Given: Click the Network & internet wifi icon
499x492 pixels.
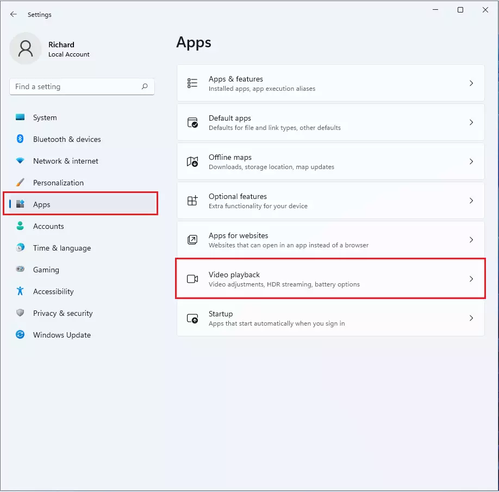Looking at the screenshot, I should click(x=20, y=161).
